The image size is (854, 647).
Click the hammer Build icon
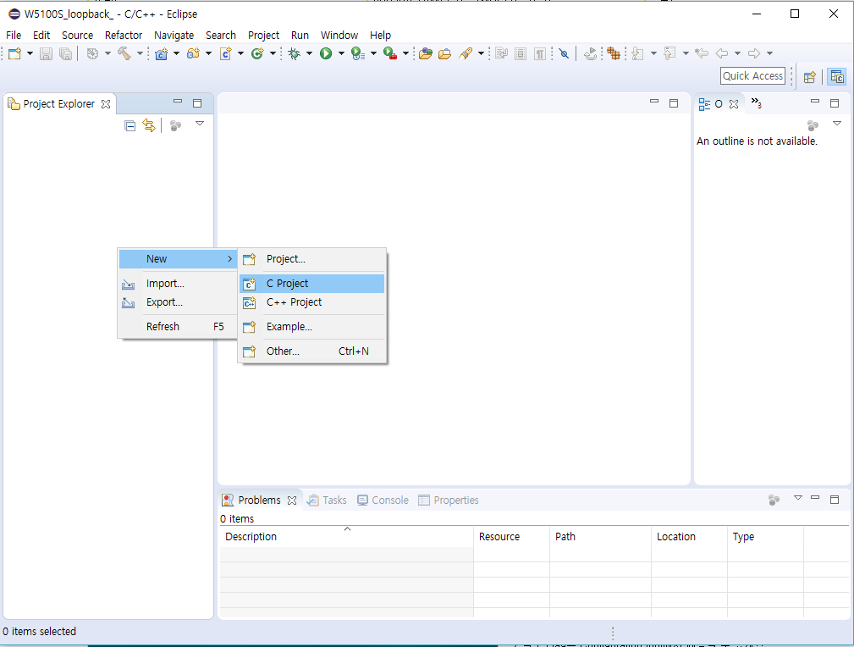tap(124, 53)
